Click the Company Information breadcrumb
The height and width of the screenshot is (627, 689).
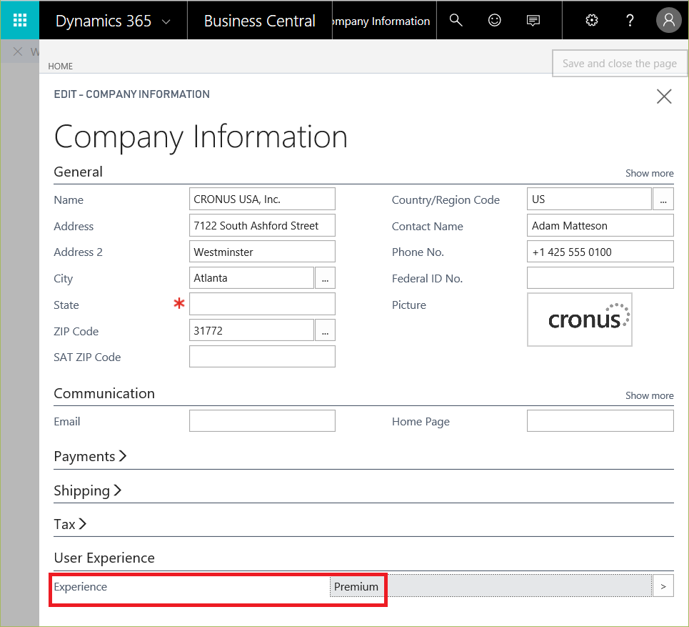381,21
